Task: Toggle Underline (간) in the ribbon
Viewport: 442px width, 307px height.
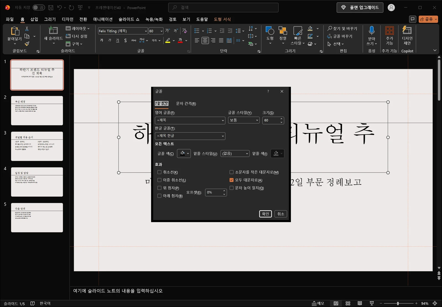Action: click(x=117, y=40)
